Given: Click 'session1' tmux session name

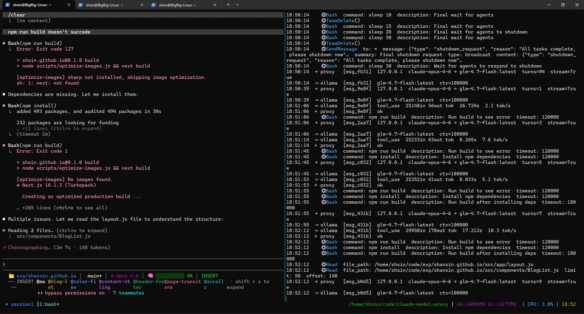Looking at the screenshot, I should click(x=22, y=304).
